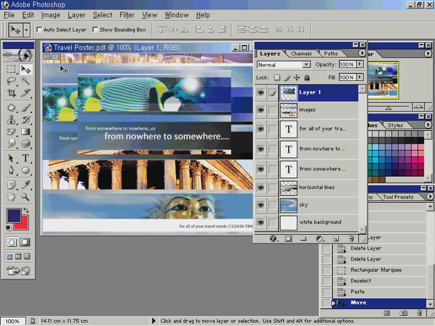Viewport: 435px width, 326px height.
Task: Open the tool preset picker arrow
Action: tap(27, 30)
